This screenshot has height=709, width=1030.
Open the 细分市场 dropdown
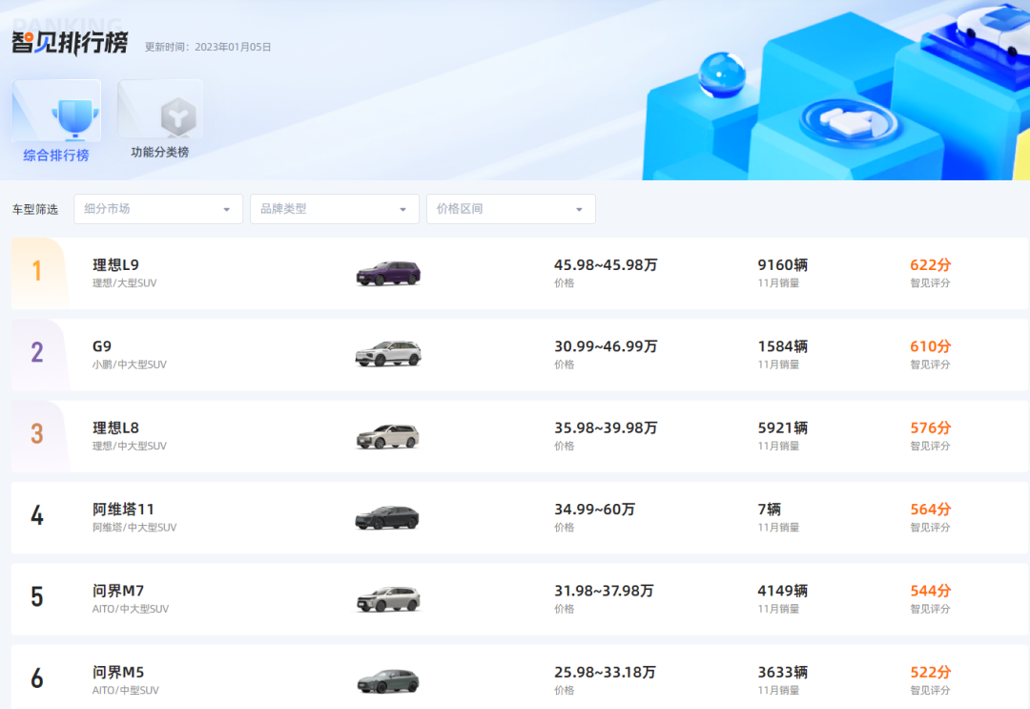tap(158, 209)
